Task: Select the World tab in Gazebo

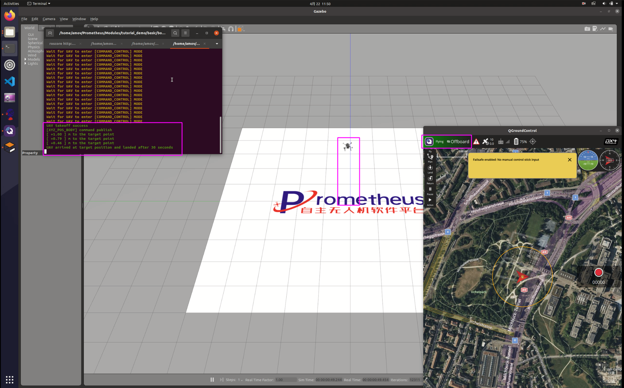Action: click(29, 28)
